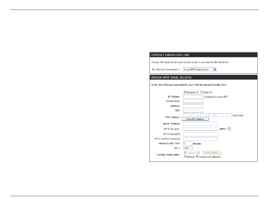Click the DNS input field
268x206 pixels.
point(193,110)
